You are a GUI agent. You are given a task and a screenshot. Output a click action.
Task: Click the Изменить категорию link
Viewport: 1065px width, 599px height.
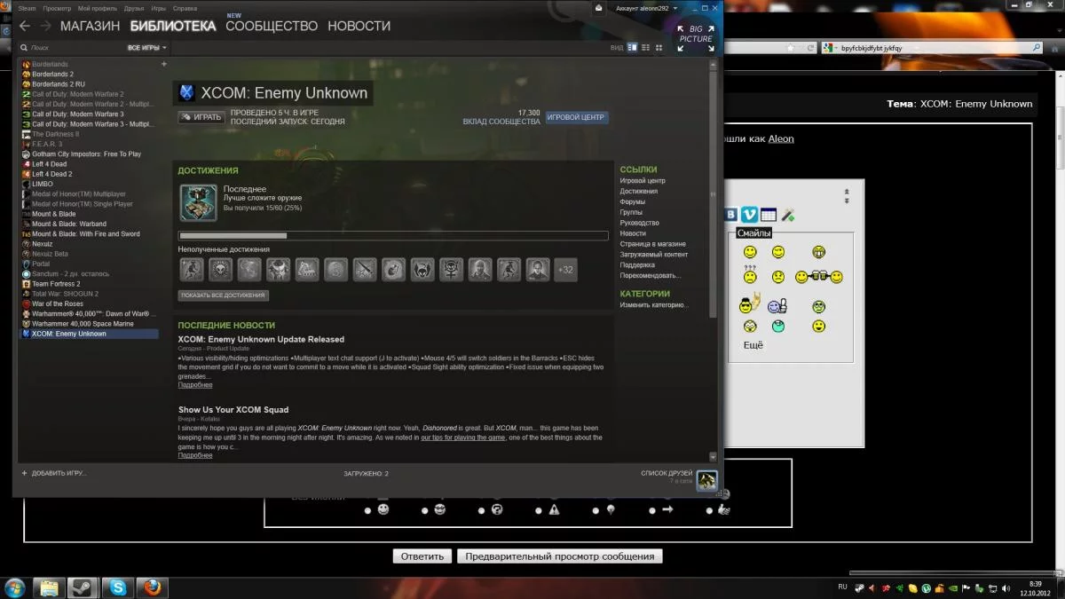654,305
